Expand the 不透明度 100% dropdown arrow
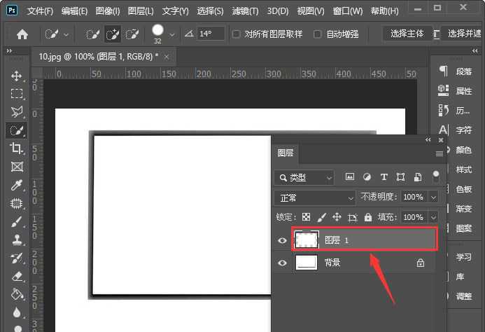The width and height of the screenshot is (485, 332). point(433,198)
